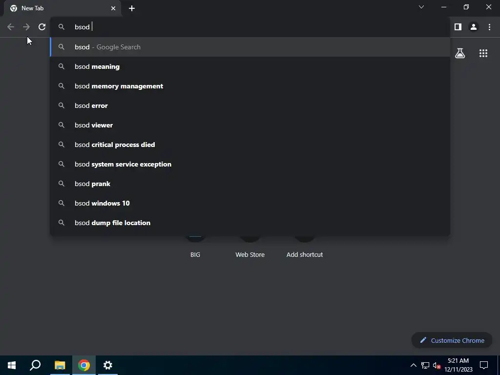The width and height of the screenshot is (500, 375).
Task: Open the Windows Start menu
Action: pyautogui.click(x=12, y=365)
